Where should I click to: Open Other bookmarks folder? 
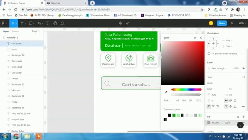coord(215,15)
